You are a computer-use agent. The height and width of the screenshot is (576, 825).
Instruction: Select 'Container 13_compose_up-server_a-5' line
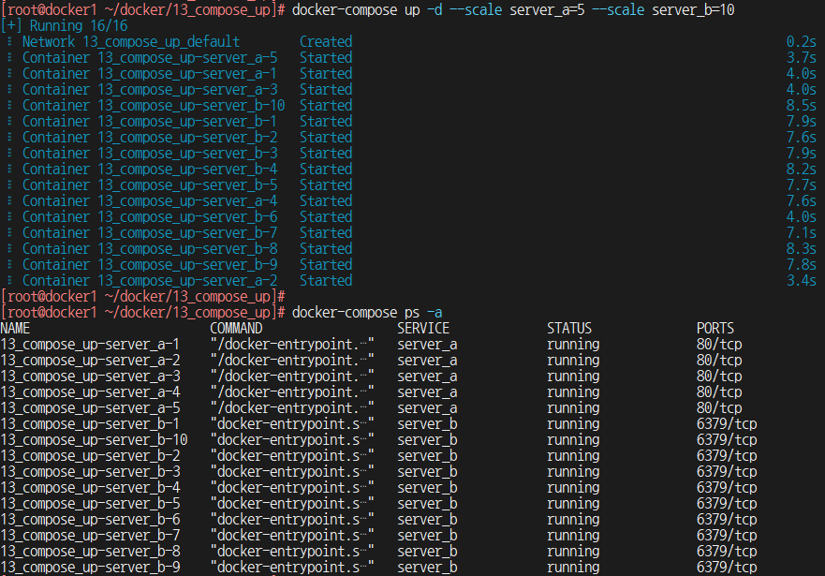pyautogui.click(x=150, y=57)
